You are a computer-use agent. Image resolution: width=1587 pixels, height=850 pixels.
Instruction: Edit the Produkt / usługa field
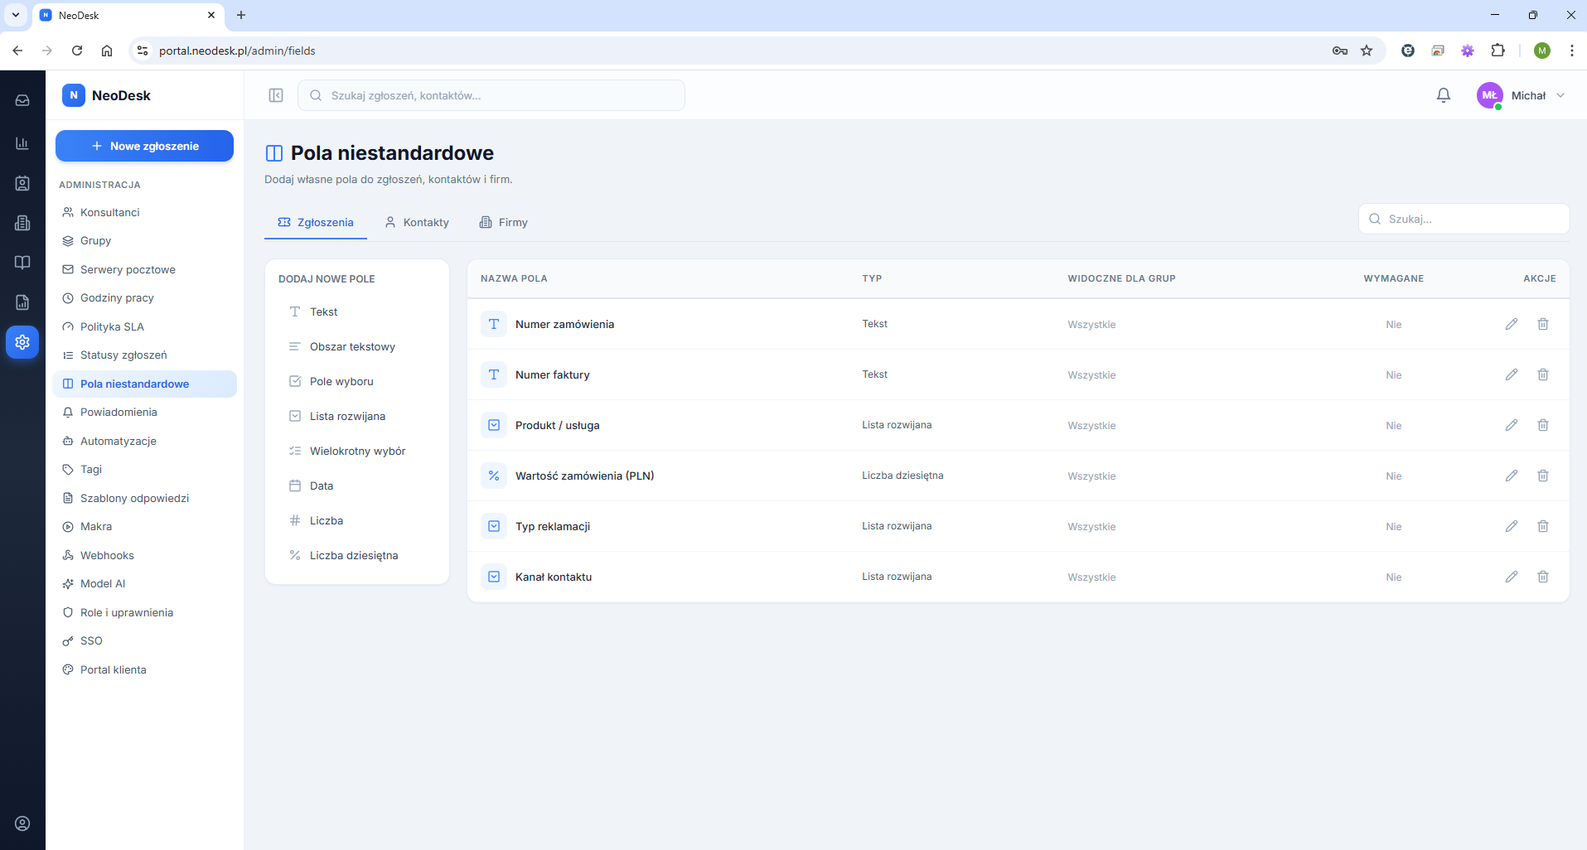click(1512, 425)
